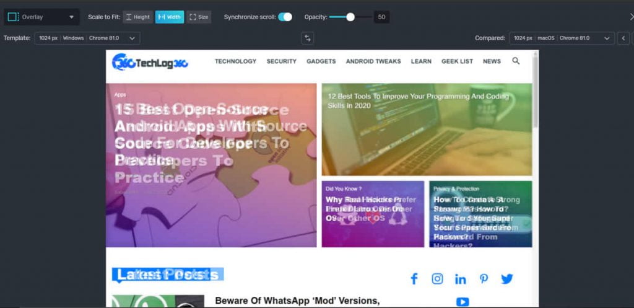The height and width of the screenshot is (308, 634).
Task: Expand the Template browser dropdown
Action: point(87,38)
